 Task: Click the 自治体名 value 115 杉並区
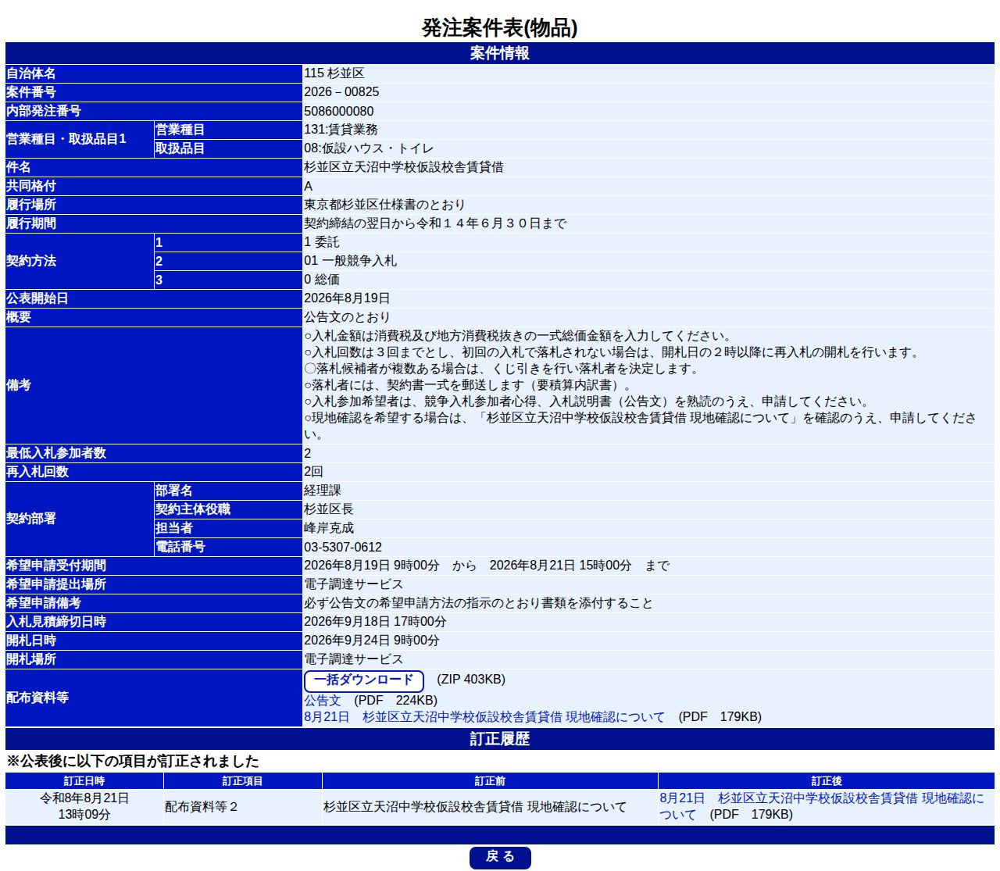(x=334, y=73)
